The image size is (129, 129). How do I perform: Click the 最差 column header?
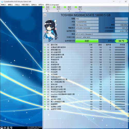(100, 45)
